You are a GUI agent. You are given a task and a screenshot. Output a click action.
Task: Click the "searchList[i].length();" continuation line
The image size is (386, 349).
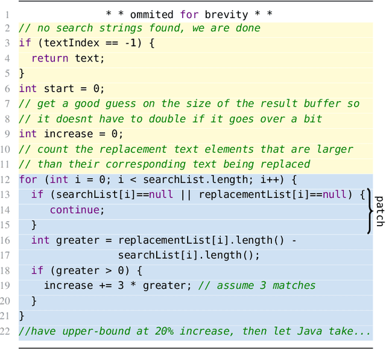click(189, 255)
